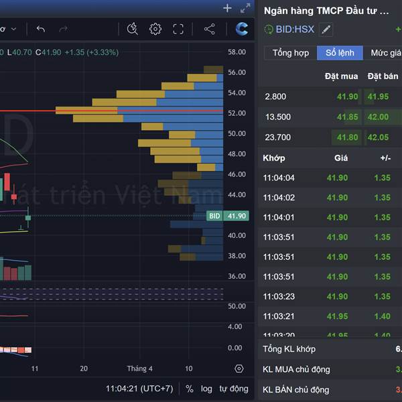Click the +/- column header
The height and width of the screenshot is (402, 402).
tap(385, 158)
